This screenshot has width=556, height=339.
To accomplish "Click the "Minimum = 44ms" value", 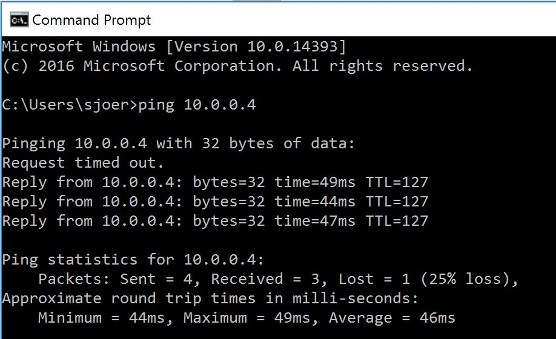I will click(105, 318).
